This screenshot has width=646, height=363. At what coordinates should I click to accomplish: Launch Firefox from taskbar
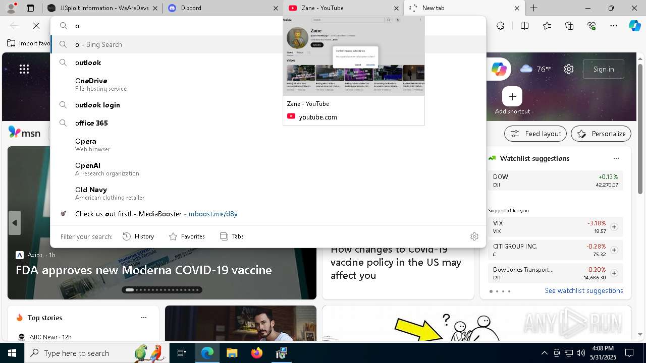(256, 353)
